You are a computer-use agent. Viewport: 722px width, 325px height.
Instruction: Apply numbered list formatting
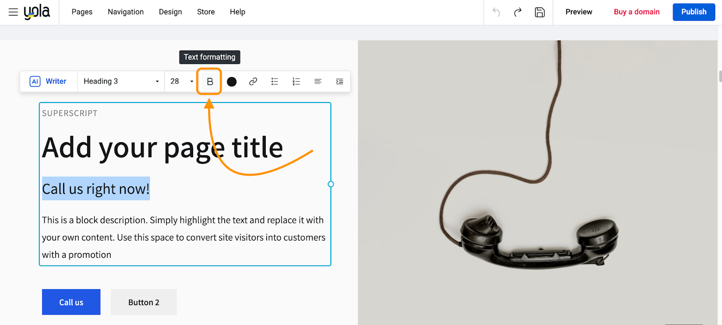296,82
